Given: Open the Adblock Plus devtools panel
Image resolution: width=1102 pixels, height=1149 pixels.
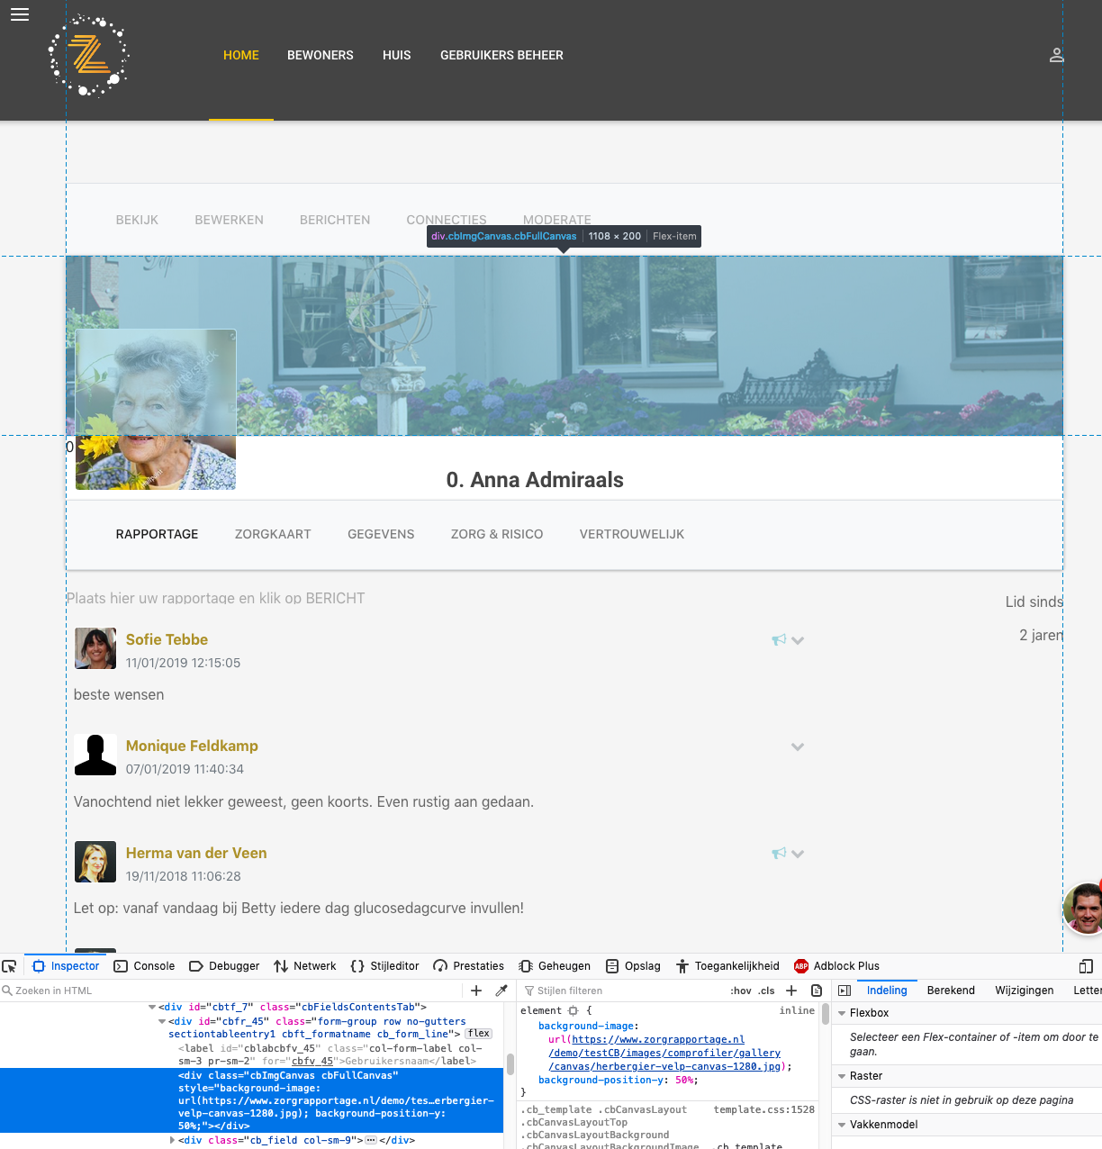Looking at the screenshot, I should click(x=836, y=966).
